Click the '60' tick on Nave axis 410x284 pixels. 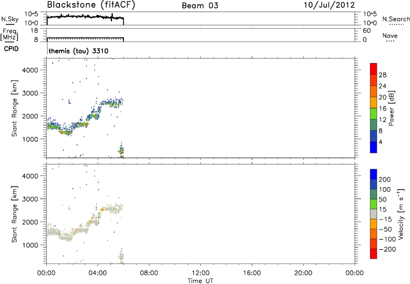(x=366, y=31)
